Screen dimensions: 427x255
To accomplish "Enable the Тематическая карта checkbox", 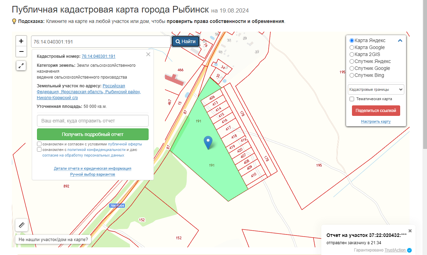I will pyautogui.click(x=352, y=99).
